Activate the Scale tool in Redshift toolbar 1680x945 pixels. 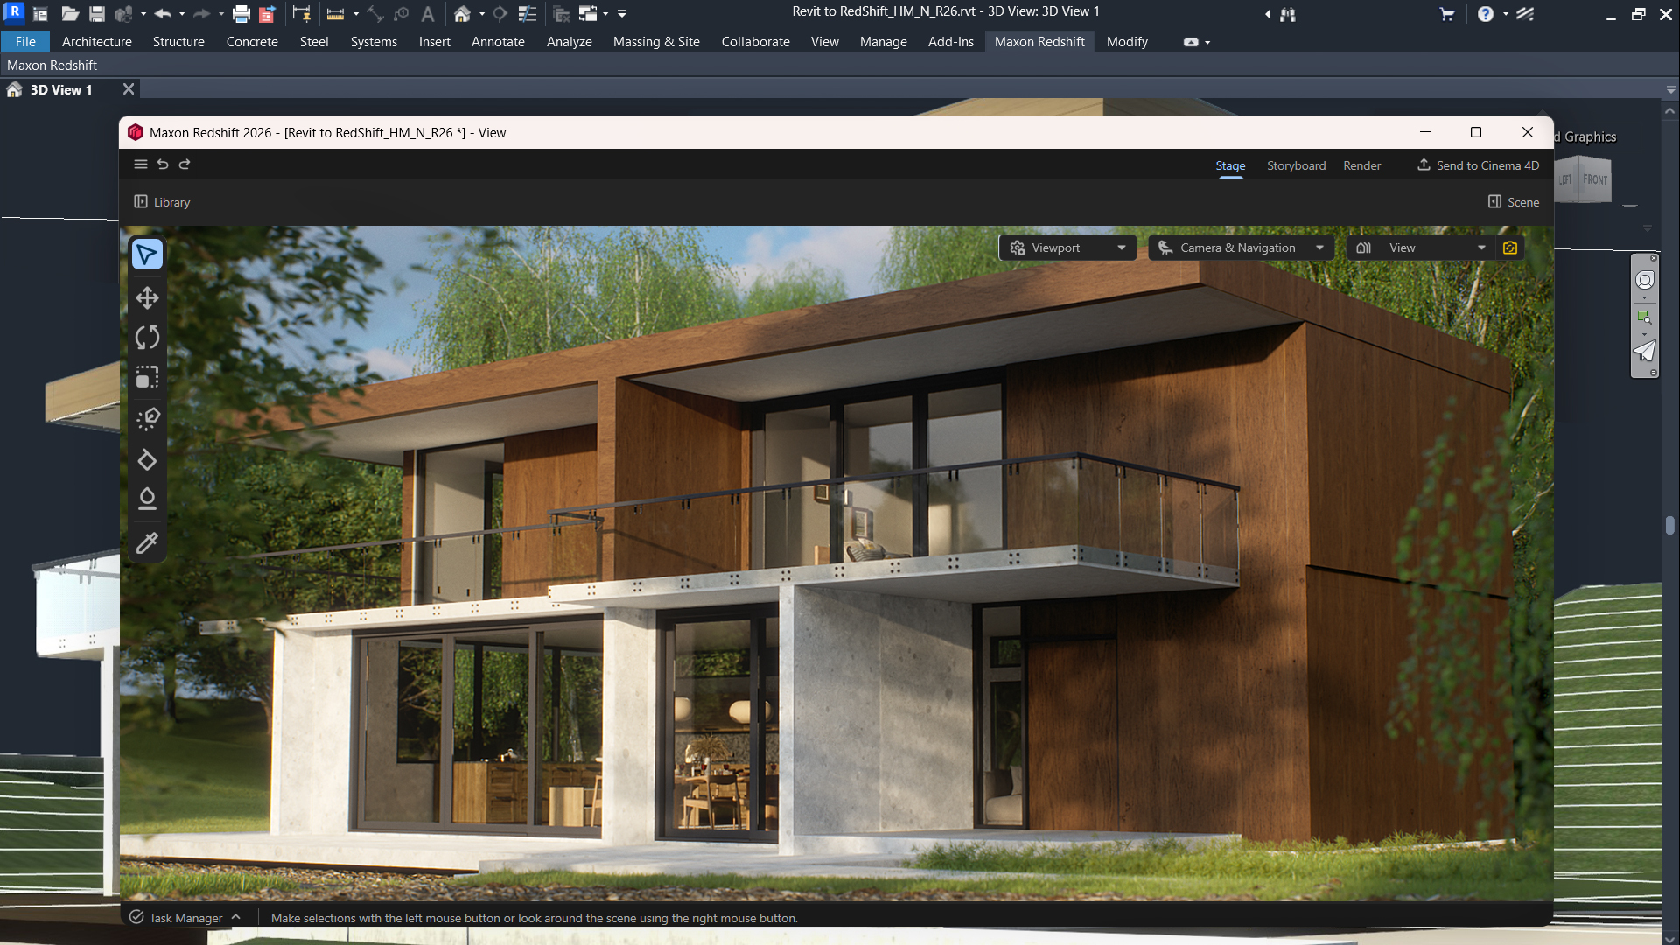(147, 377)
